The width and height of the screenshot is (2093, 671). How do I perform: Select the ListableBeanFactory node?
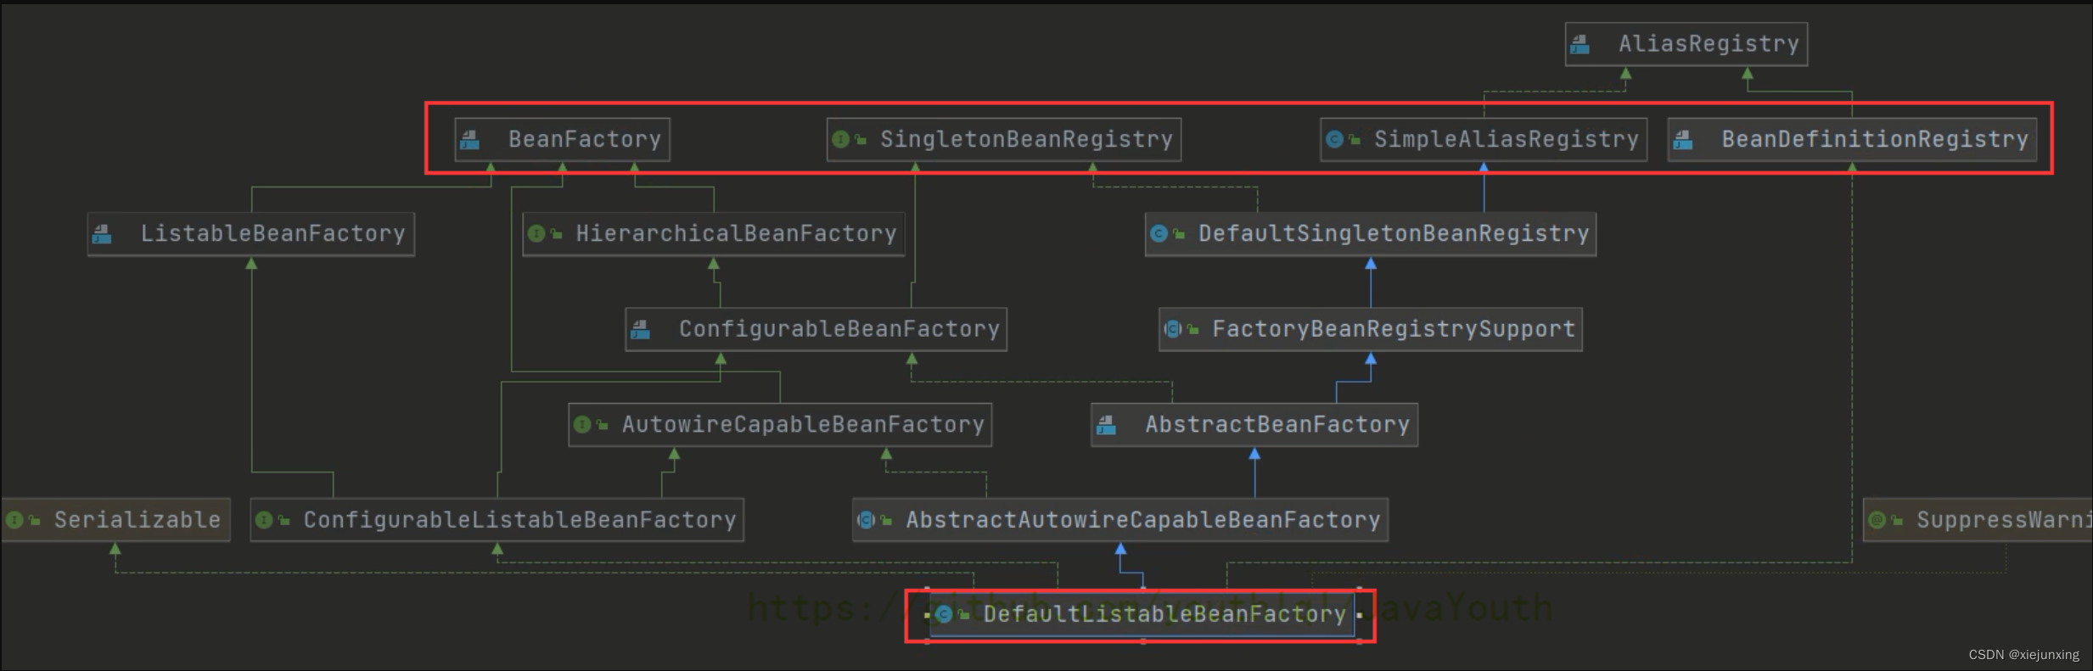click(251, 234)
